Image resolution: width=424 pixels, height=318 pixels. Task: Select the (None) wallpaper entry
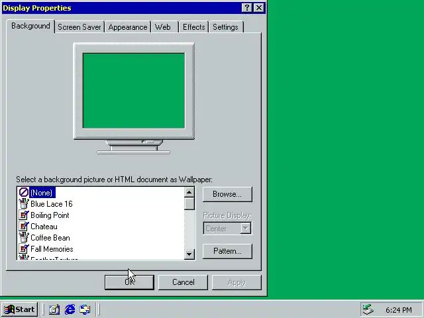(42, 193)
